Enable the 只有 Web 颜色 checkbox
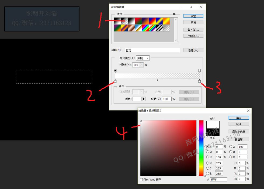 tap(142, 180)
